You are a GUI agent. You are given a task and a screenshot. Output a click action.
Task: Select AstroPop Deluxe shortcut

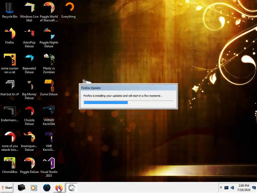tap(29, 38)
